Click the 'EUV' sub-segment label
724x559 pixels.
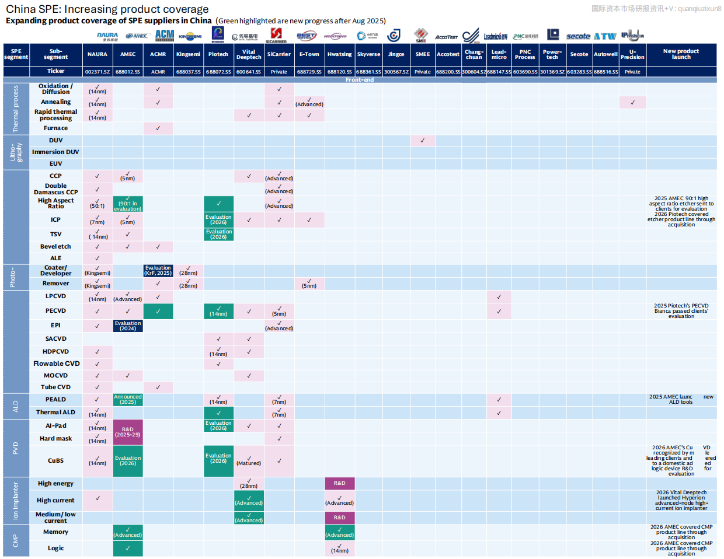point(55,164)
